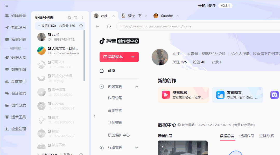
Task: Open the 高清发布 dropdown arrow
Action: [x=133, y=57]
